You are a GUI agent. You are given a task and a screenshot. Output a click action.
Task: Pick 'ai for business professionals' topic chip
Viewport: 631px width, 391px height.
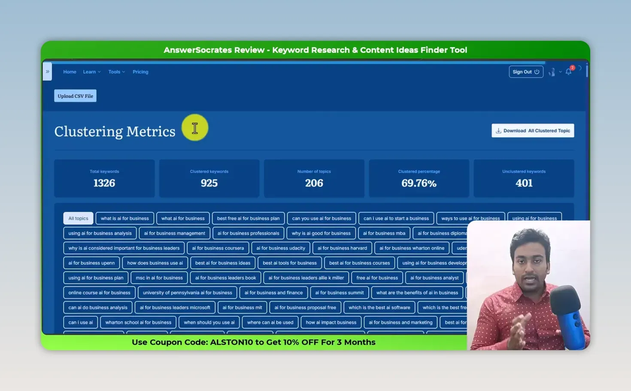[248, 233]
